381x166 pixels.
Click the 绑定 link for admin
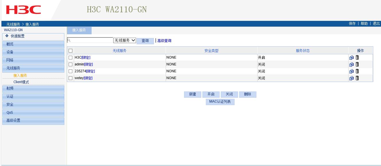(88, 64)
